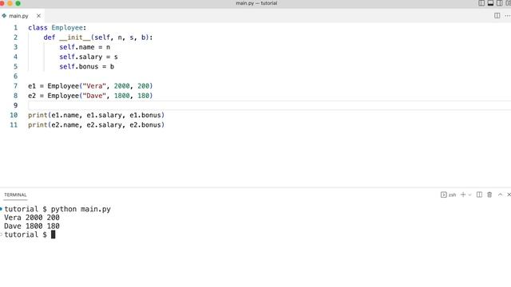511x287 pixels.
Task: Select the main.py editor tab
Action: coord(22,16)
